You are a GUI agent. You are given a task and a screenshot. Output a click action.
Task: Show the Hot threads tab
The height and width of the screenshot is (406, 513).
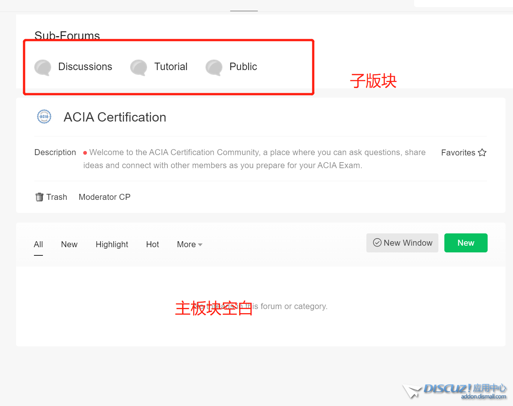click(152, 245)
